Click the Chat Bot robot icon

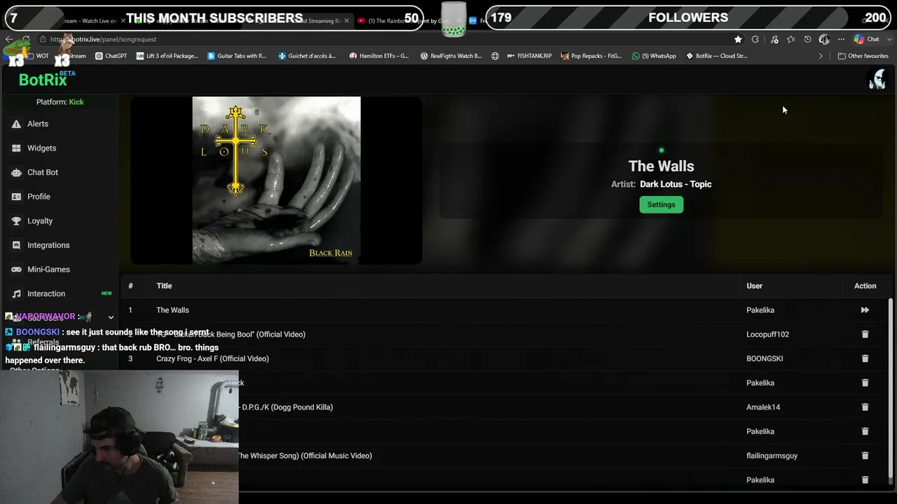click(16, 172)
